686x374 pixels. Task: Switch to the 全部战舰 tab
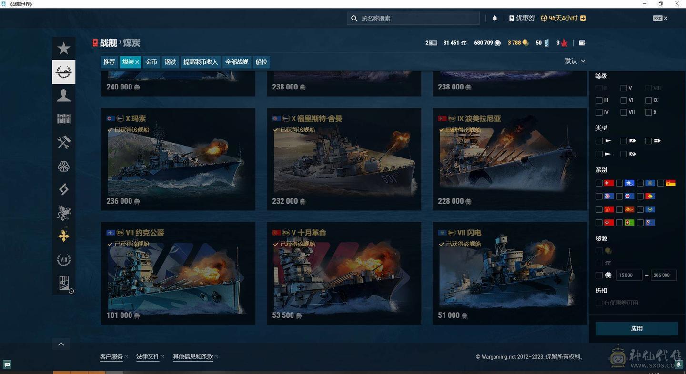237,62
